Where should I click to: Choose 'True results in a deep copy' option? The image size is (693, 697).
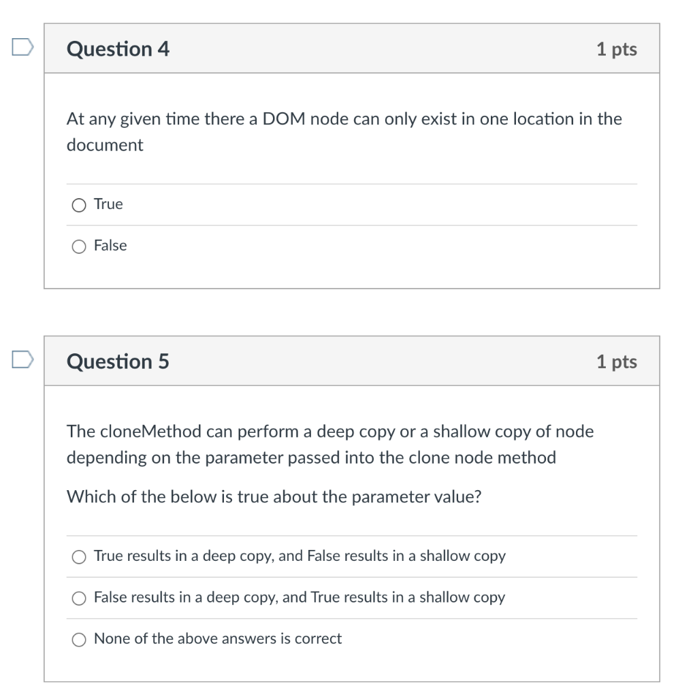(x=78, y=557)
